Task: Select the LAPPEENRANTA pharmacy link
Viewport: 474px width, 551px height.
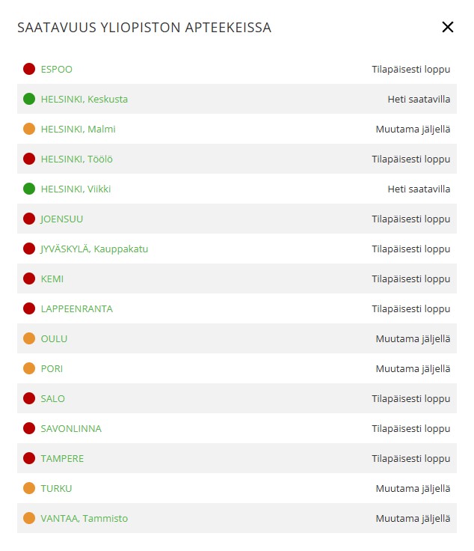Action: (77, 309)
